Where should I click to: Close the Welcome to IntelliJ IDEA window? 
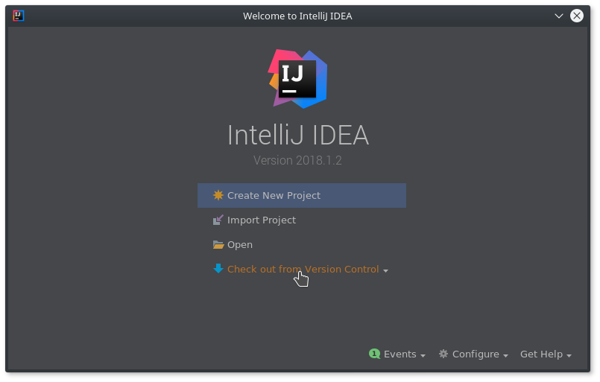click(x=577, y=16)
